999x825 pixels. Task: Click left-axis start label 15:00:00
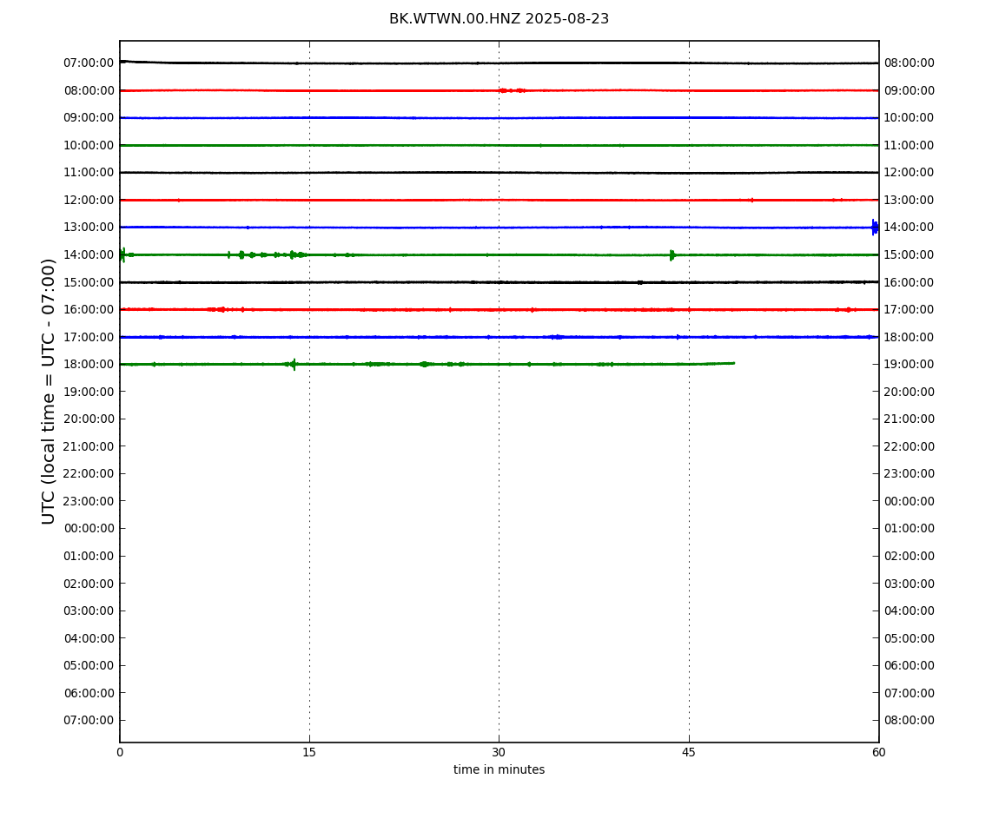[89, 282]
